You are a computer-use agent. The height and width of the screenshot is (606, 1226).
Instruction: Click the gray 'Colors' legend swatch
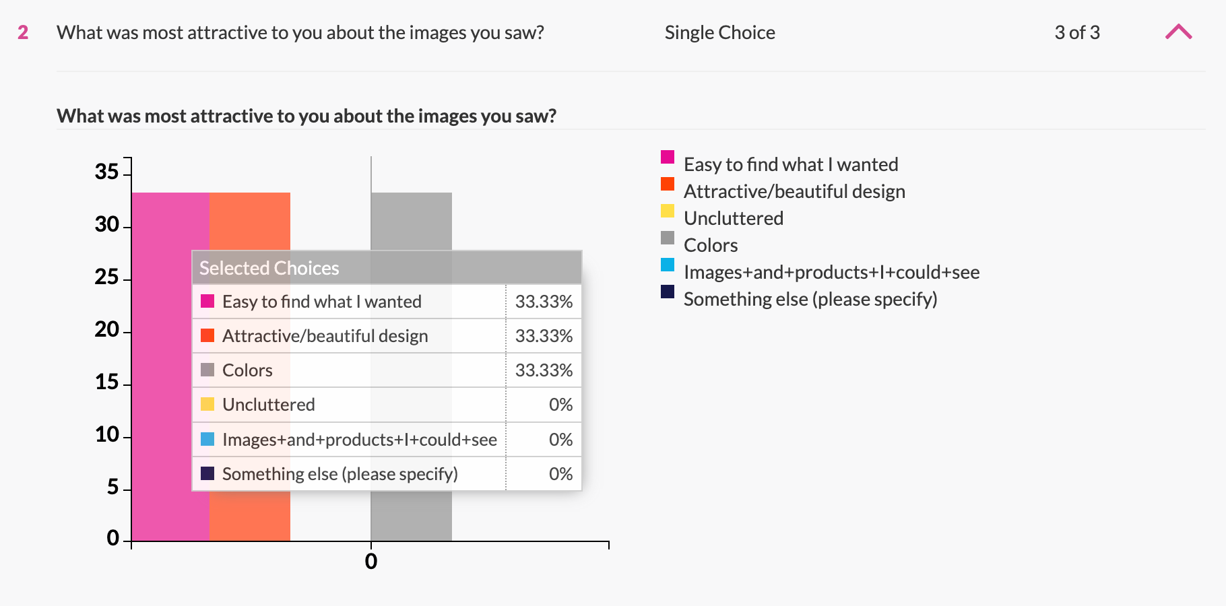[668, 238]
